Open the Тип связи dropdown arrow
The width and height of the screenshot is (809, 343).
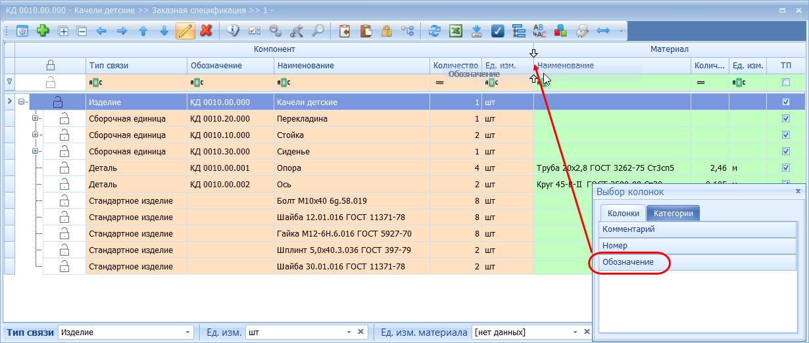coord(188,332)
